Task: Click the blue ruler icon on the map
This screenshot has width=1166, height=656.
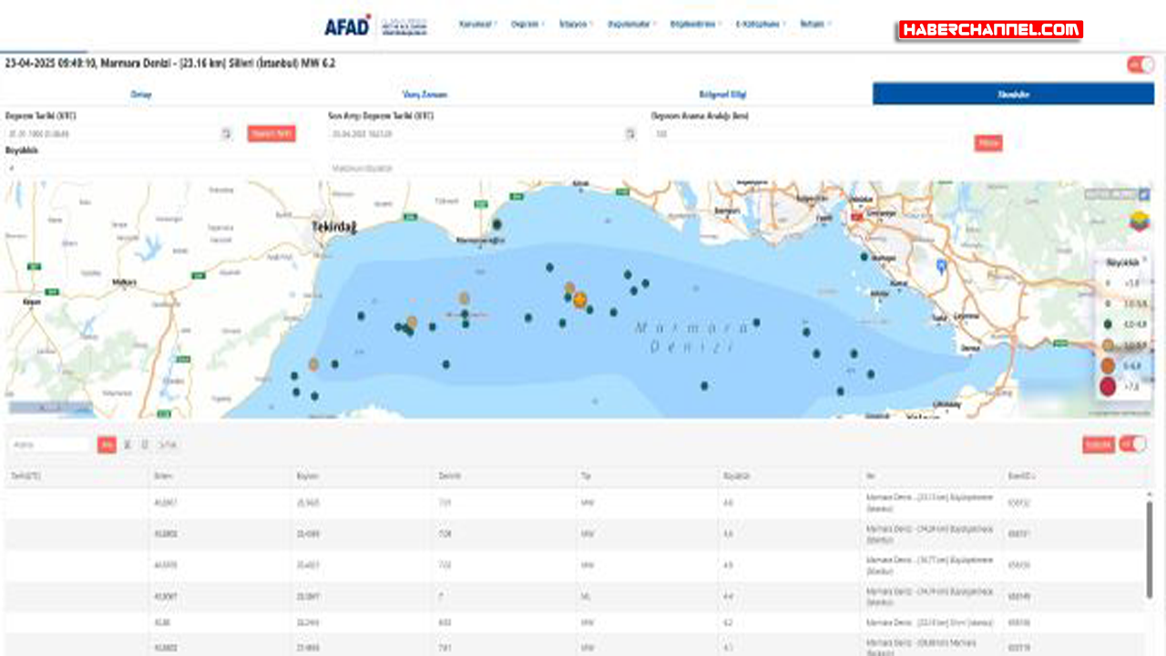Action: point(1144,194)
